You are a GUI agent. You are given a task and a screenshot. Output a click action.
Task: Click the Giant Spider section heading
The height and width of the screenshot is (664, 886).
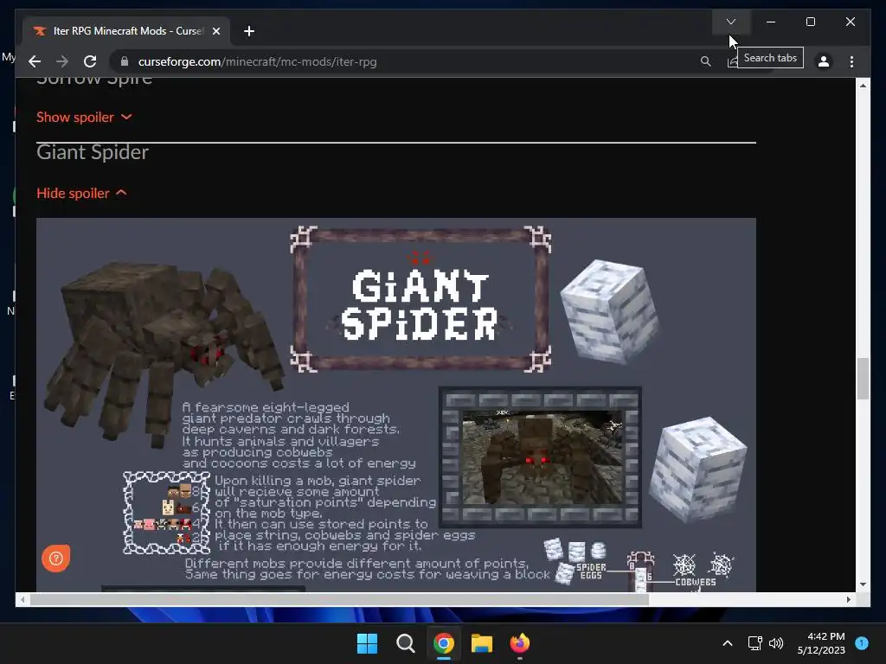tap(93, 152)
